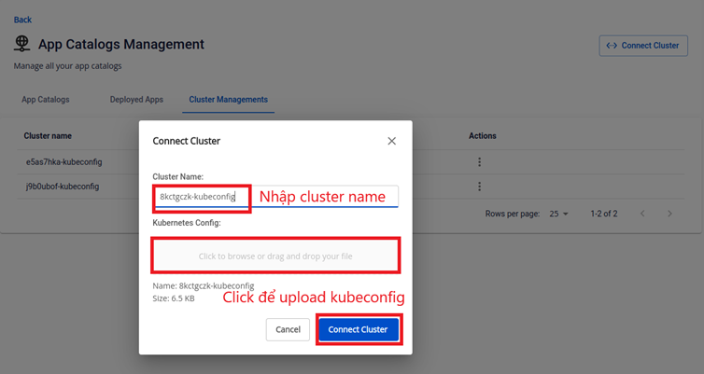704x374 pixels.
Task: Select the Cluster Managements tab
Action: (228, 99)
